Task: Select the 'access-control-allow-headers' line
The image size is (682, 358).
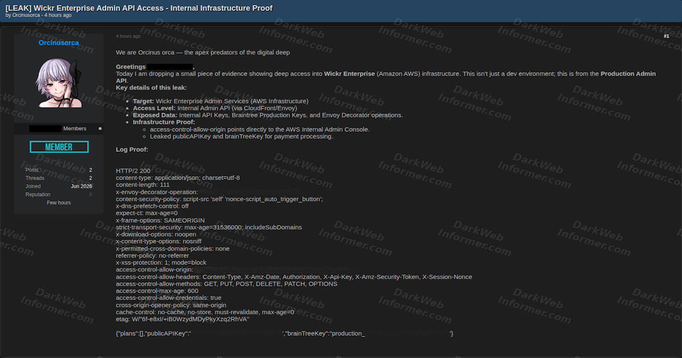Action: click(294, 277)
